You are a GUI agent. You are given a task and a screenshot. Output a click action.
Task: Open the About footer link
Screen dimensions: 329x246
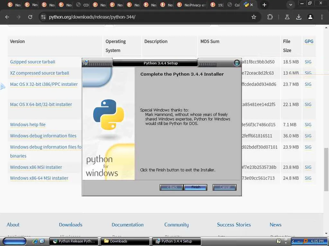click(13, 225)
